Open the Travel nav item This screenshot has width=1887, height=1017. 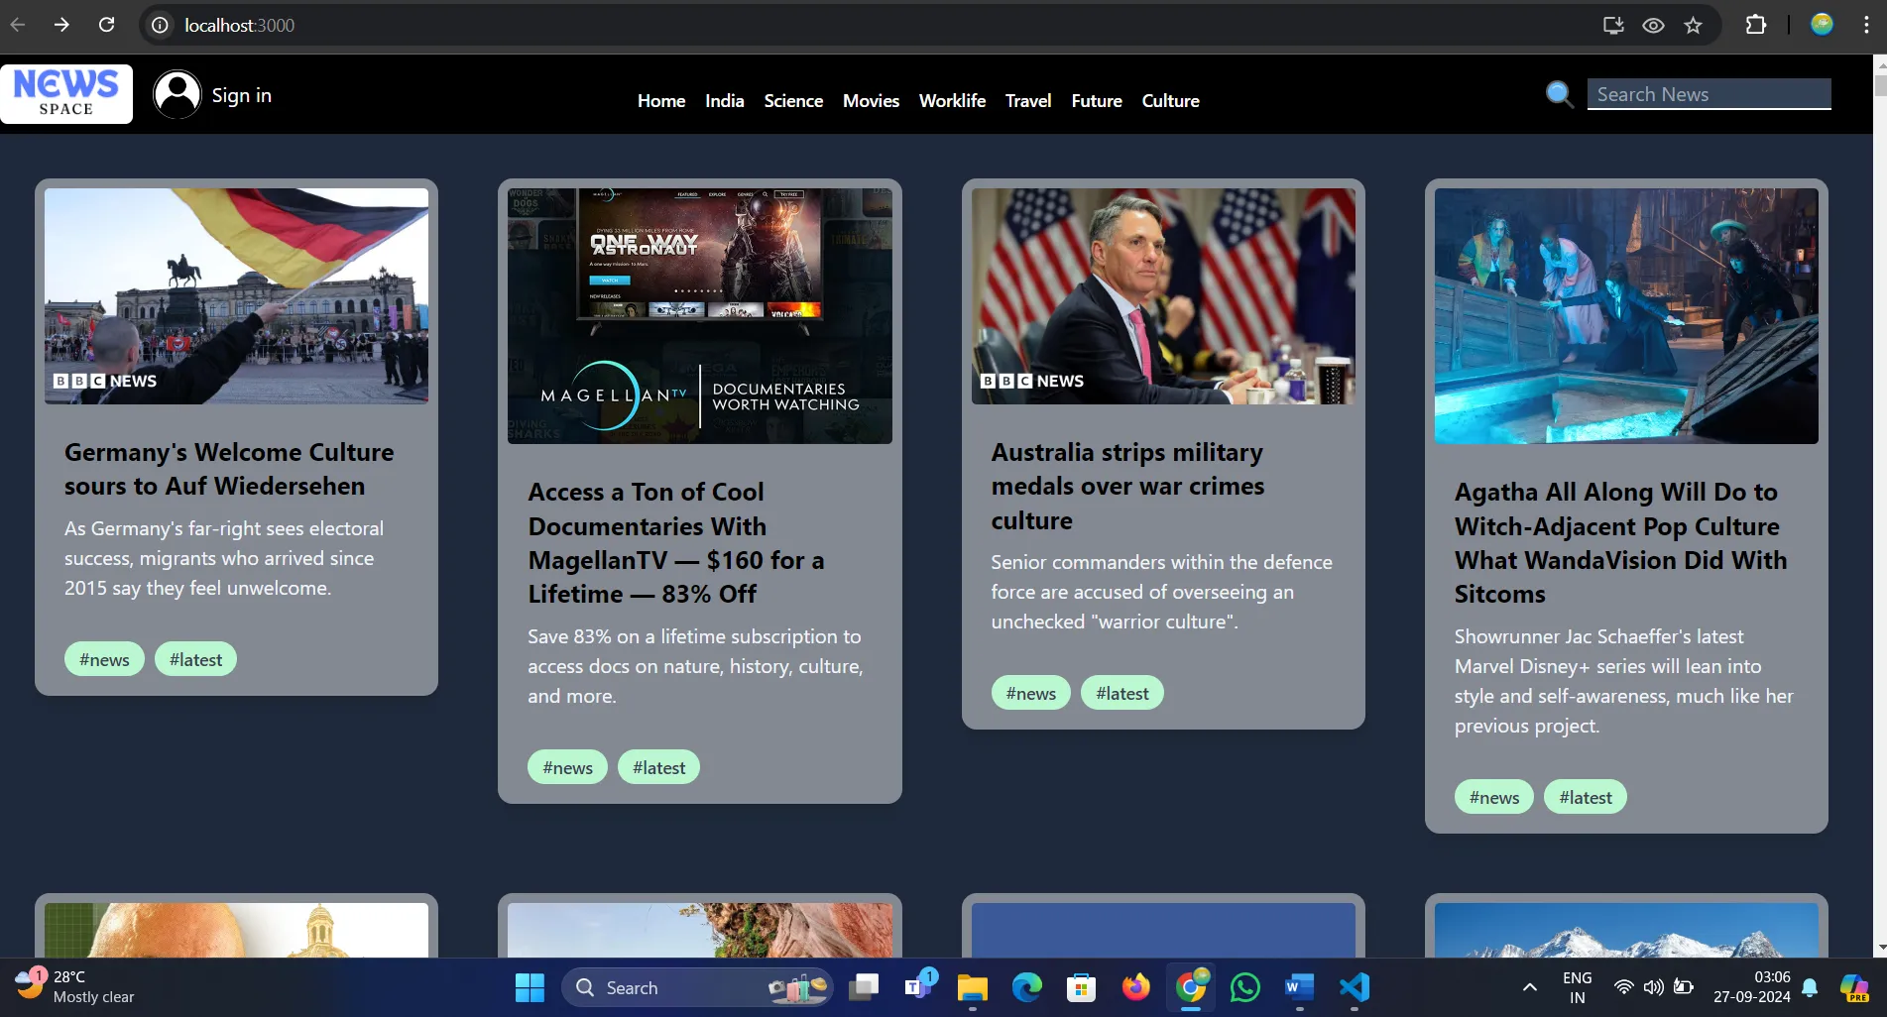tap(1028, 101)
